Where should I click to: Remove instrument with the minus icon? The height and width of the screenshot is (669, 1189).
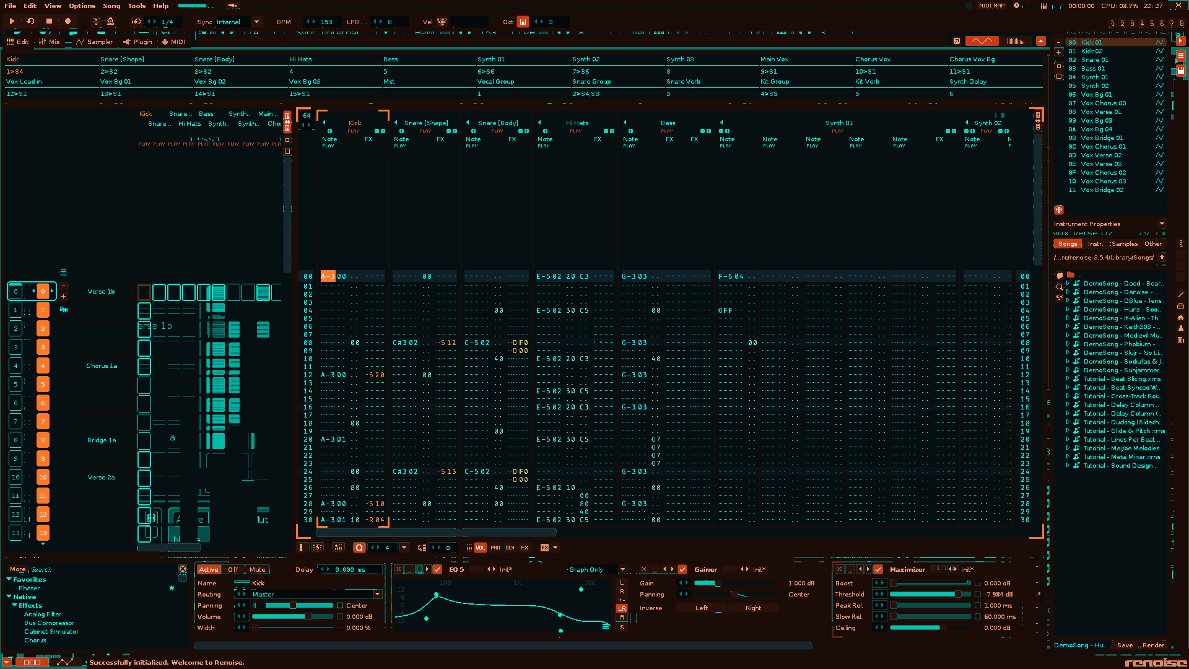1059,43
